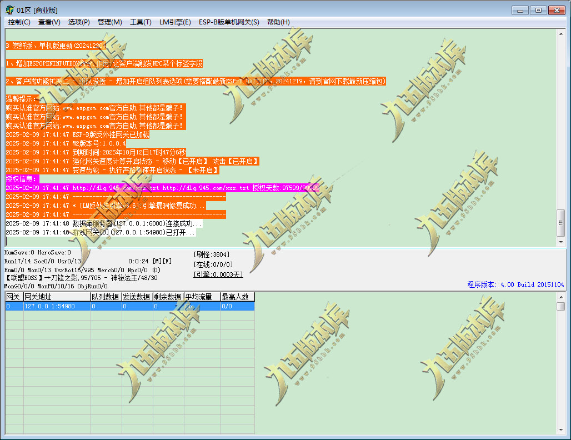
Task: Click the 0:0:24 [M][F] timer text
Action: 149,261
